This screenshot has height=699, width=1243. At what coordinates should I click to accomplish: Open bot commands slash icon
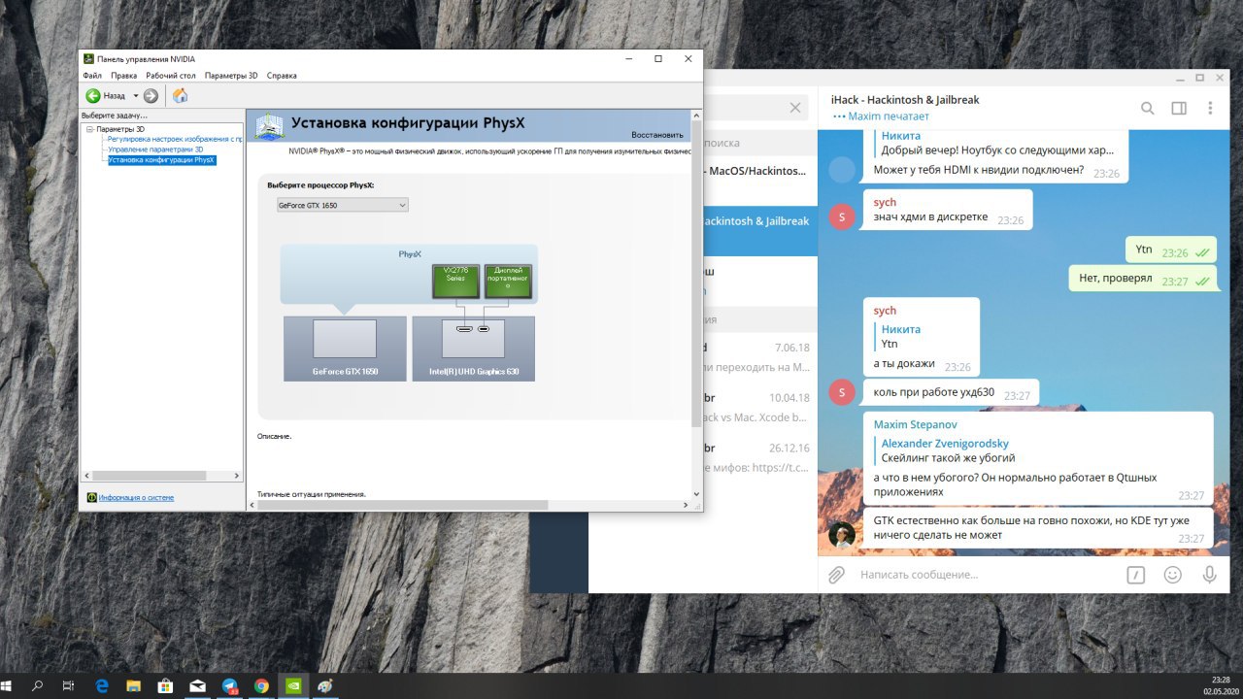tap(1135, 575)
